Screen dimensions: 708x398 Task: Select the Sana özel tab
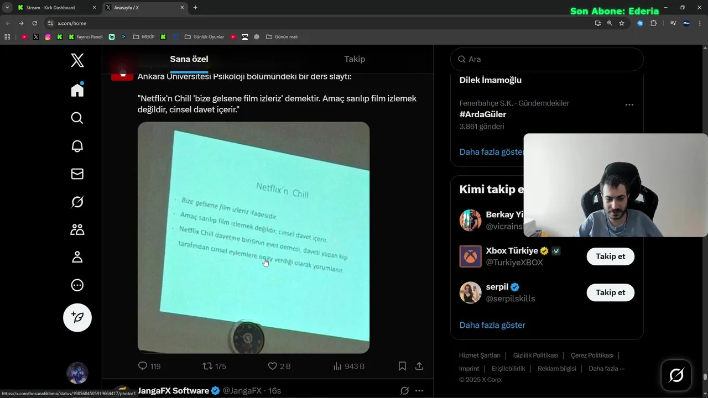189,59
